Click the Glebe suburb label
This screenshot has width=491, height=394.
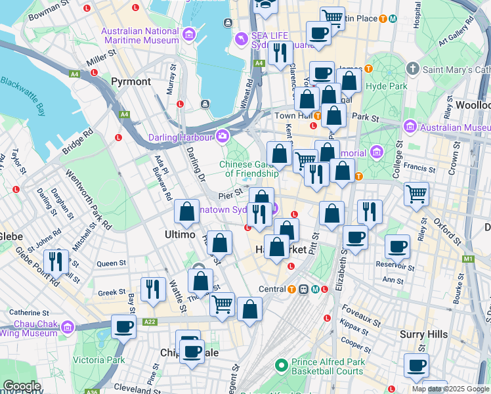[x=11, y=236]
